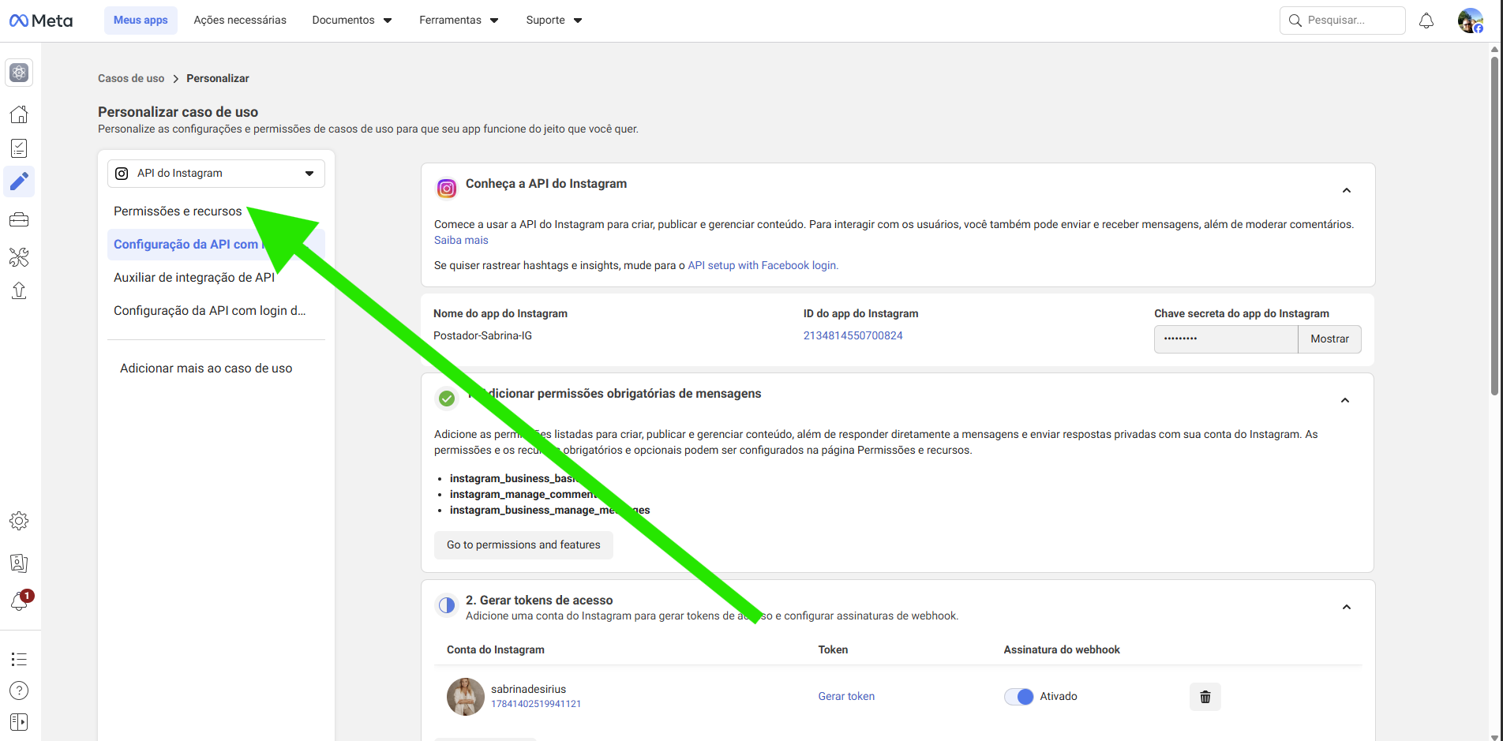1503x741 pixels.
Task: Open the help question mark icon
Action: coord(19,690)
